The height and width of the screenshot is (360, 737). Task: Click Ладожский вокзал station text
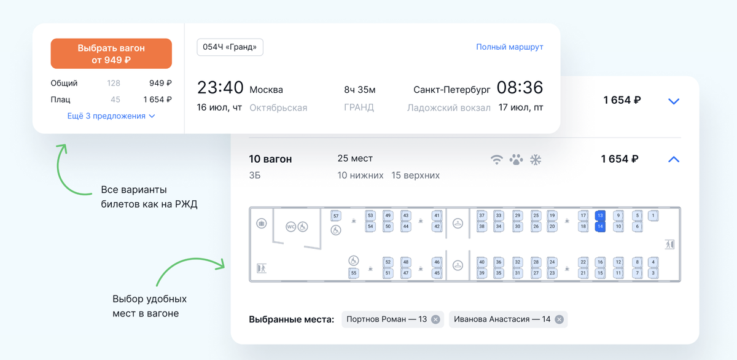[x=449, y=108]
